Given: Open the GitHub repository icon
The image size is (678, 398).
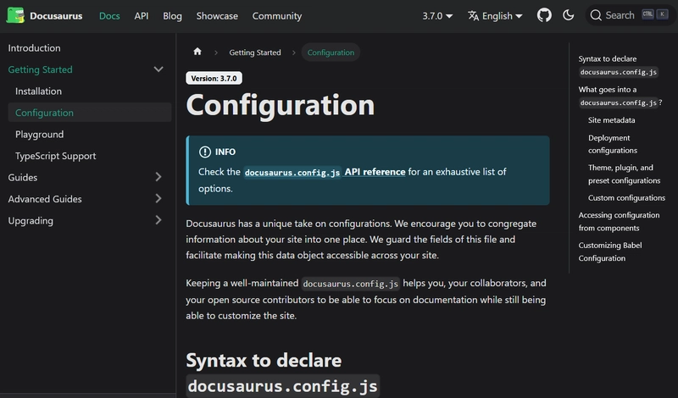Looking at the screenshot, I should coord(544,15).
